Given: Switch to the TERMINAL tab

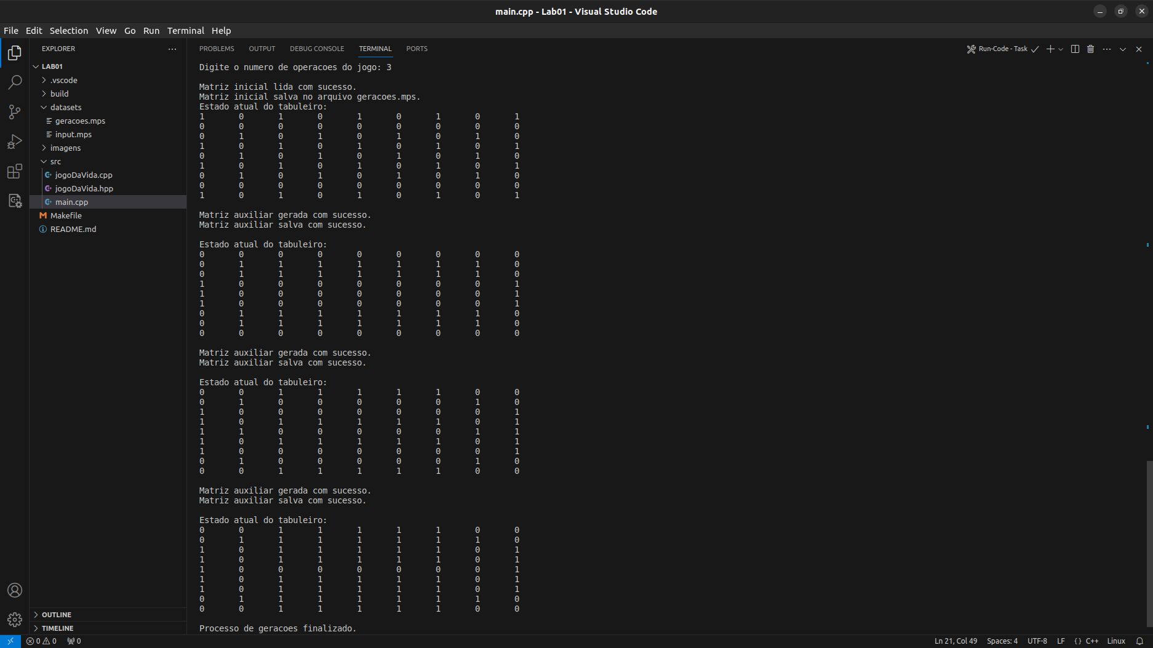Looking at the screenshot, I should pyautogui.click(x=375, y=49).
